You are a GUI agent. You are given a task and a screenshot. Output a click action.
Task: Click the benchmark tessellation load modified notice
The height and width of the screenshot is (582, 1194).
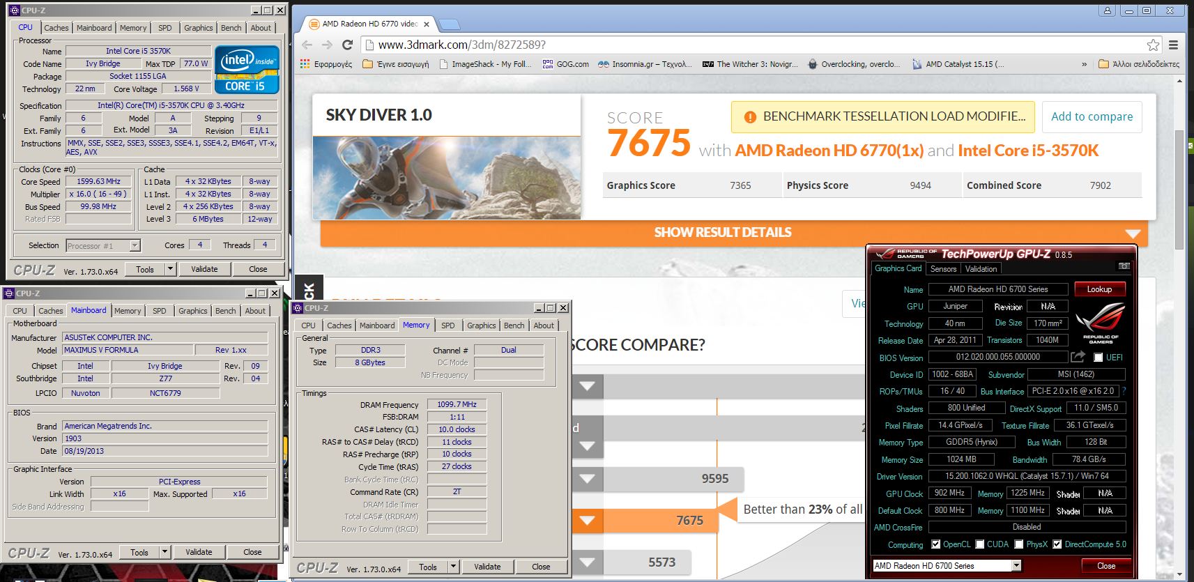883,117
